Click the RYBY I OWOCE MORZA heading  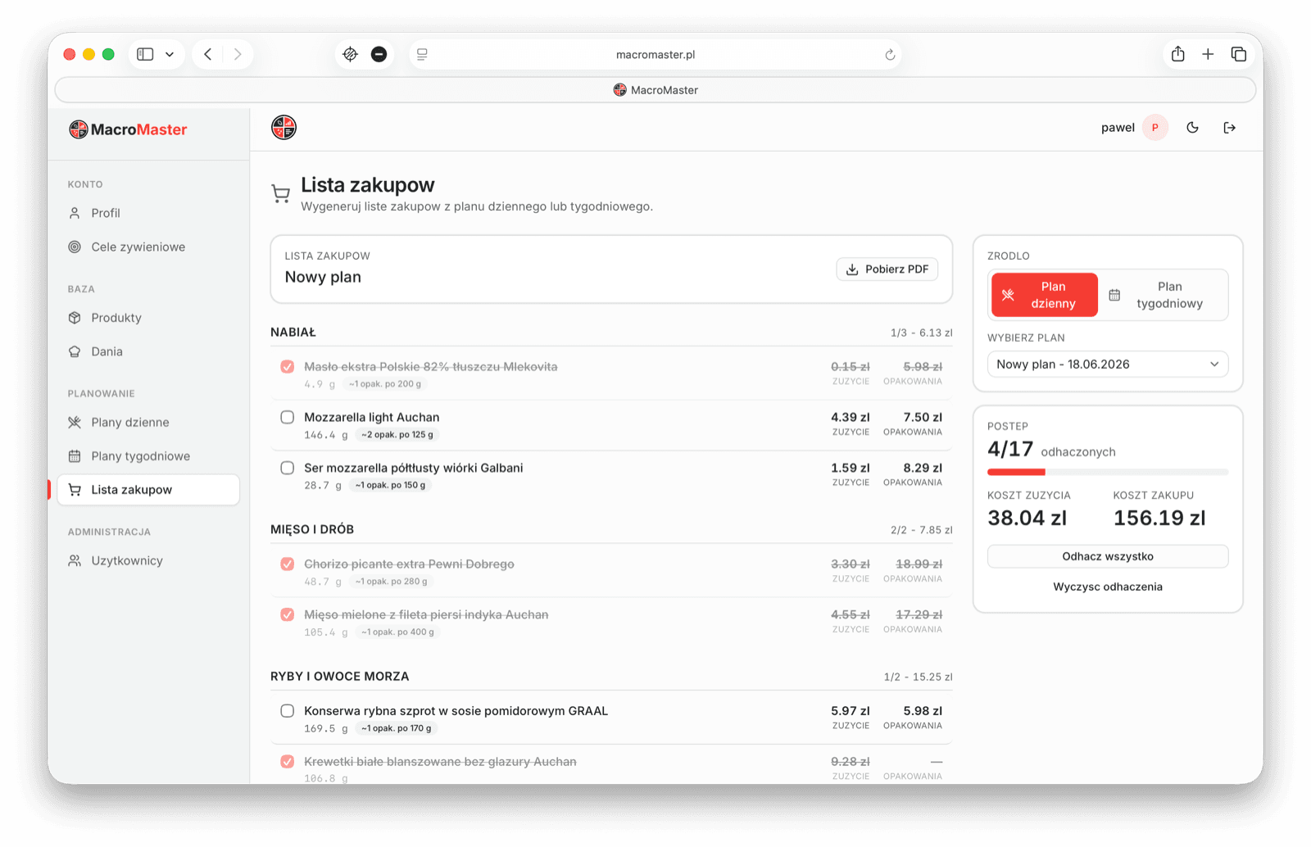pyautogui.click(x=339, y=677)
